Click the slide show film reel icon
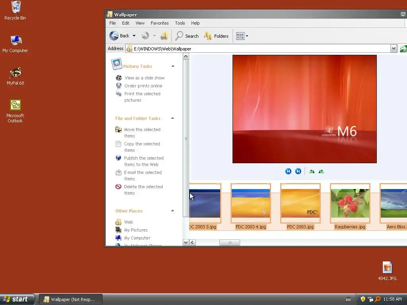The image size is (407, 305). pyautogui.click(x=118, y=77)
